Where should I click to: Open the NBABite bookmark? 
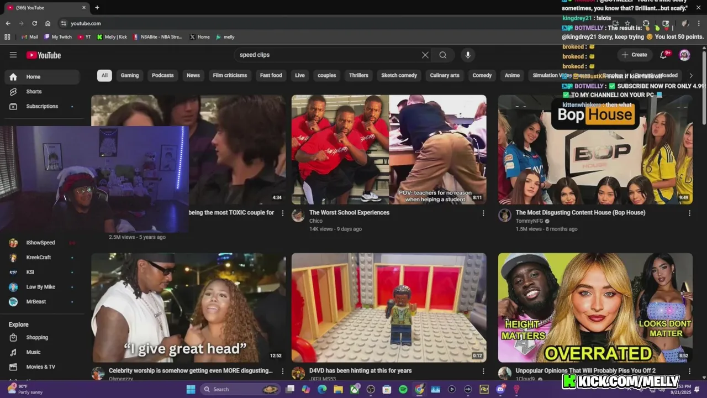157,37
